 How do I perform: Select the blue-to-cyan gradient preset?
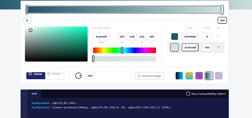[x=179, y=76]
